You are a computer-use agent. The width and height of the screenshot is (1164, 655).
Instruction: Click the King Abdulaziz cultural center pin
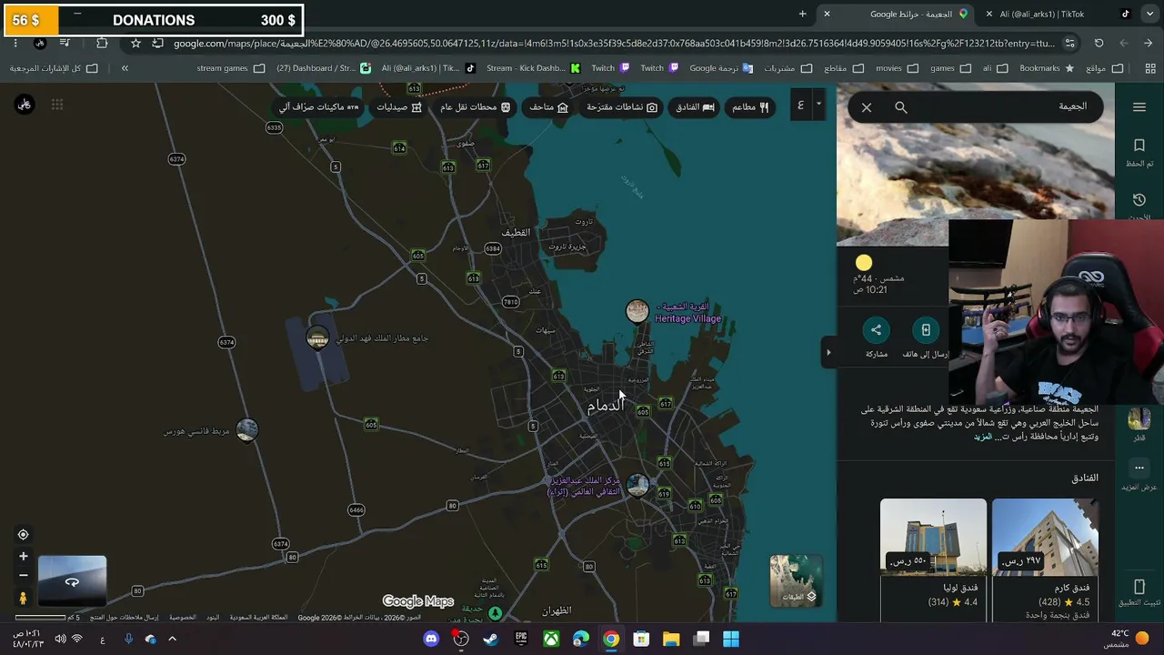click(x=637, y=485)
